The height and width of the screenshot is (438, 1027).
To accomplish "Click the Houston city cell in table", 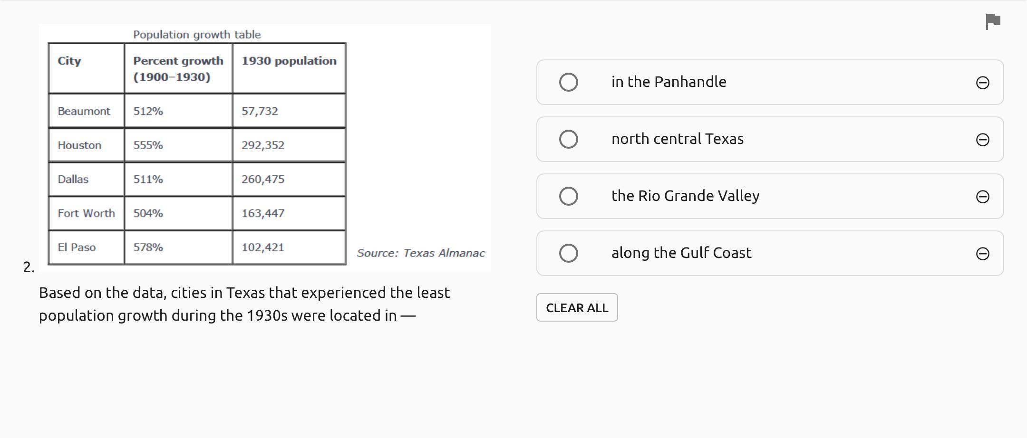I will tap(79, 145).
